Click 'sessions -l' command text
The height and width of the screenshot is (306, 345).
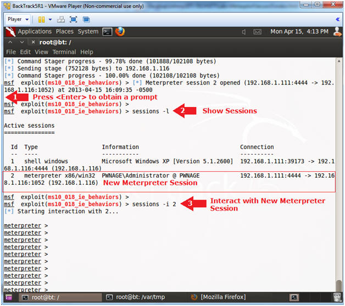(x=151, y=111)
